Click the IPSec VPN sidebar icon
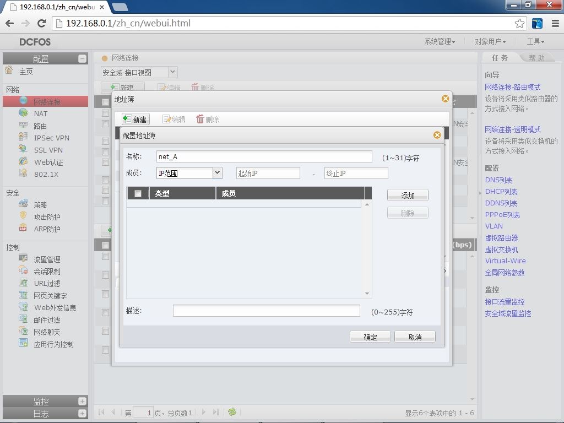 click(x=23, y=137)
